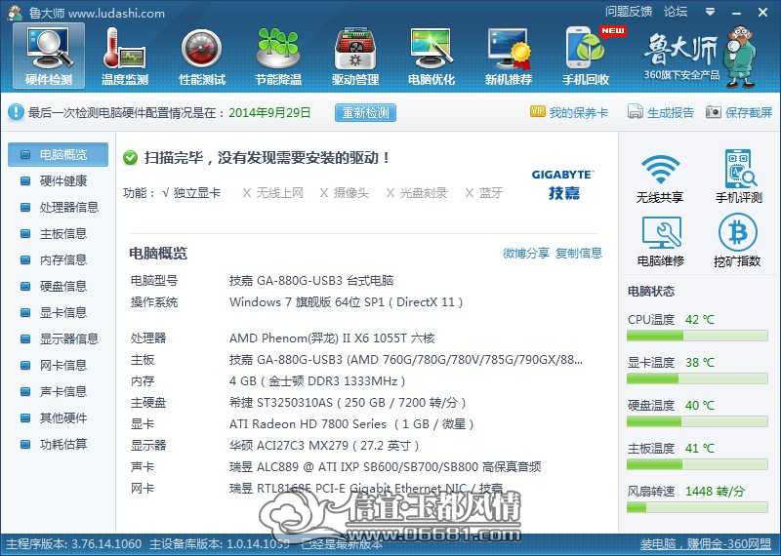The height and width of the screenshot is (556, 781).
Task: Click the X 摄像头 feature label
Action: tap(345, 193)
